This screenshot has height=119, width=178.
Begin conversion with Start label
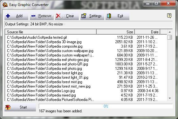point(23,107)
